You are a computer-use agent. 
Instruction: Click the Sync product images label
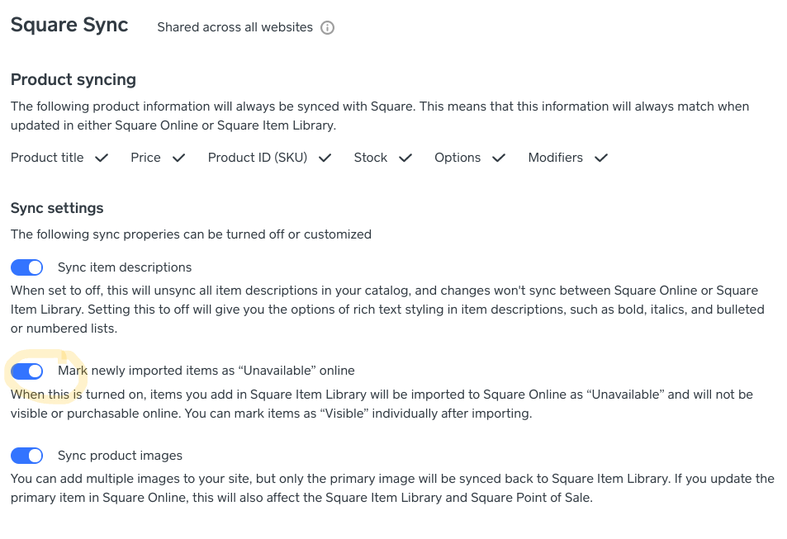pyautogui.click(x=120, y=456)
